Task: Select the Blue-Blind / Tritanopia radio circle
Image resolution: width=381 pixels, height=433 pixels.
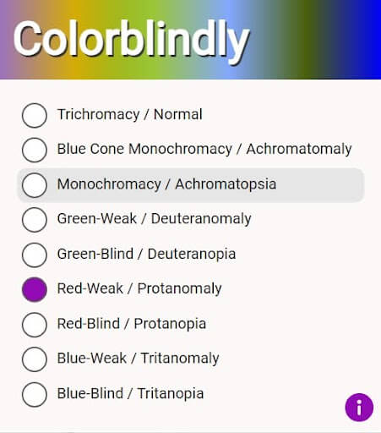Action: pyautogui.click(x=35, y=394)
